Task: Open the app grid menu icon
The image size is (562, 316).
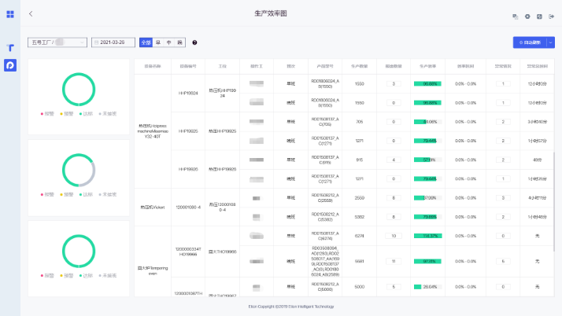Action: click(10, 14)
